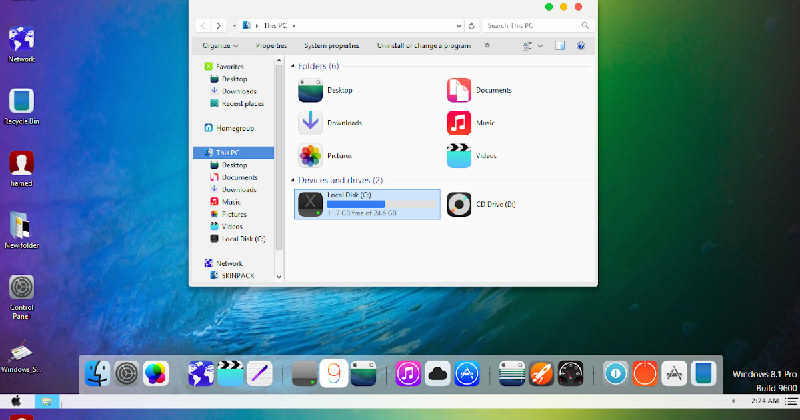This screenshot has height=420, width=800.
Task: Collapse the Folders (6) group
Action: [x=293, y=67]
